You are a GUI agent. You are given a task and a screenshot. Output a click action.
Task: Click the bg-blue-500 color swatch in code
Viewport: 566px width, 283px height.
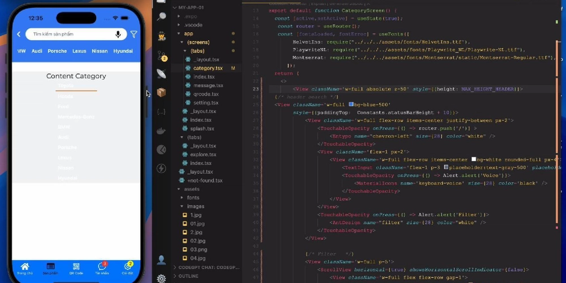[351, 105]
